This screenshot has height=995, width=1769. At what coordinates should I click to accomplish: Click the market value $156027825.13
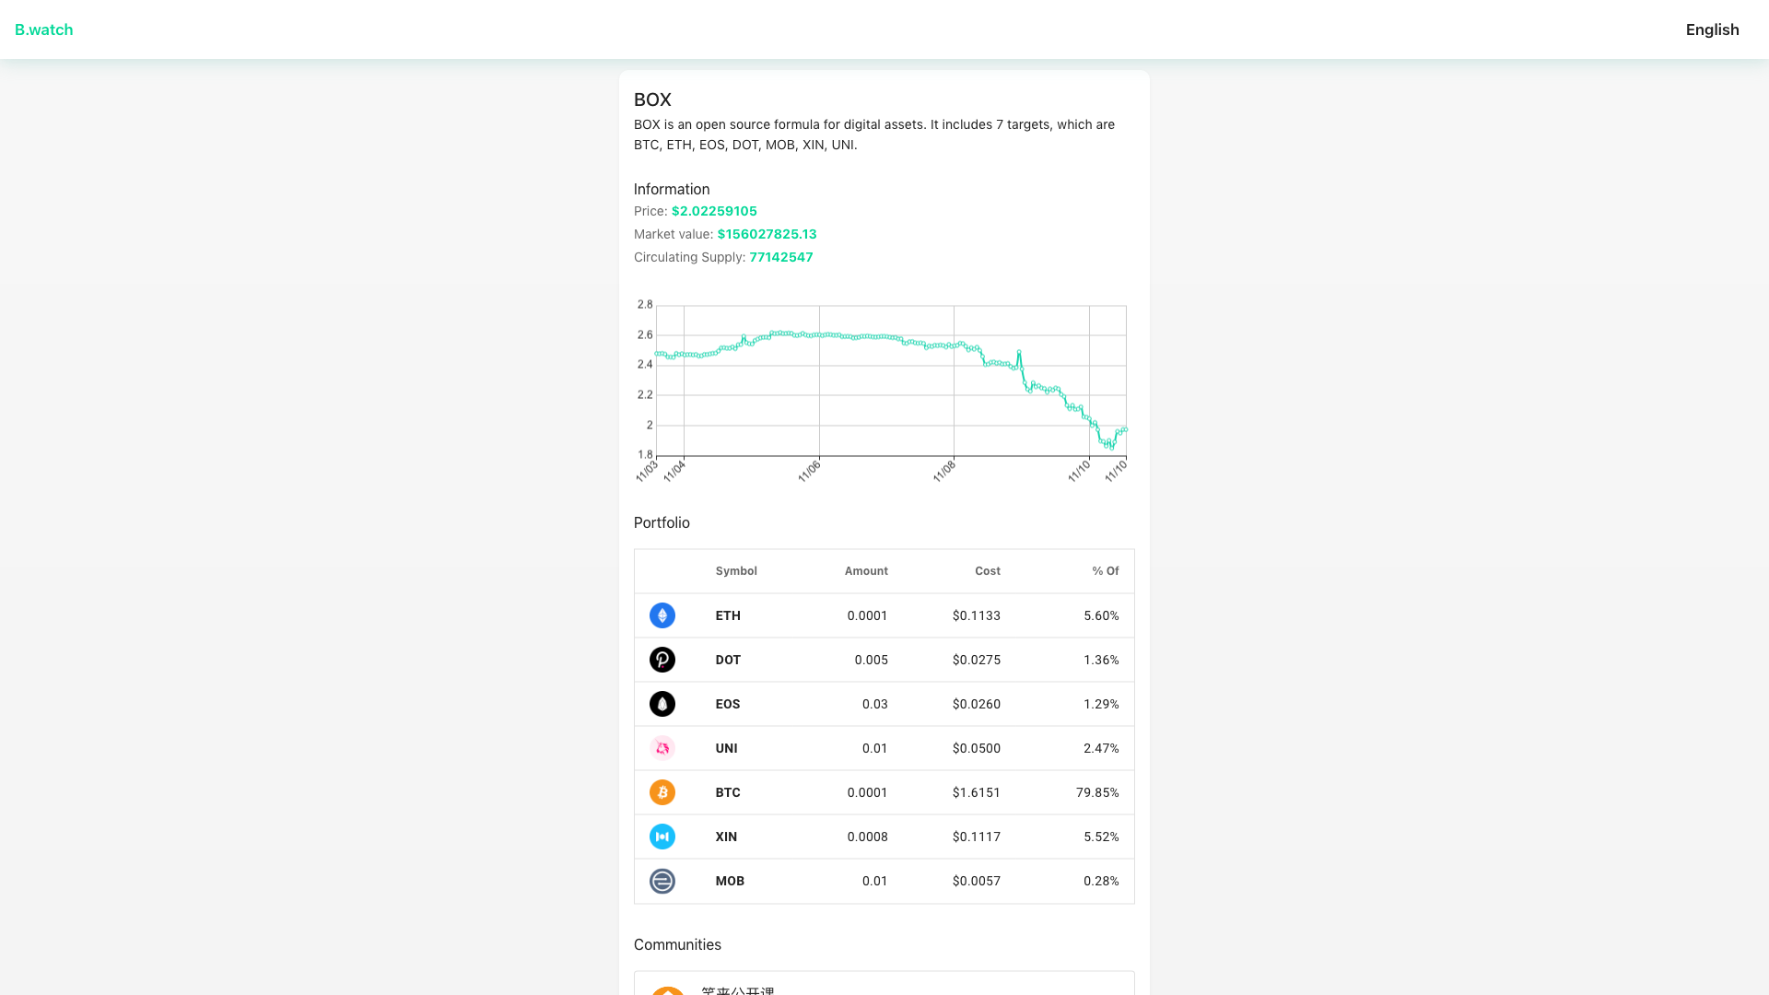pos(767,234)
